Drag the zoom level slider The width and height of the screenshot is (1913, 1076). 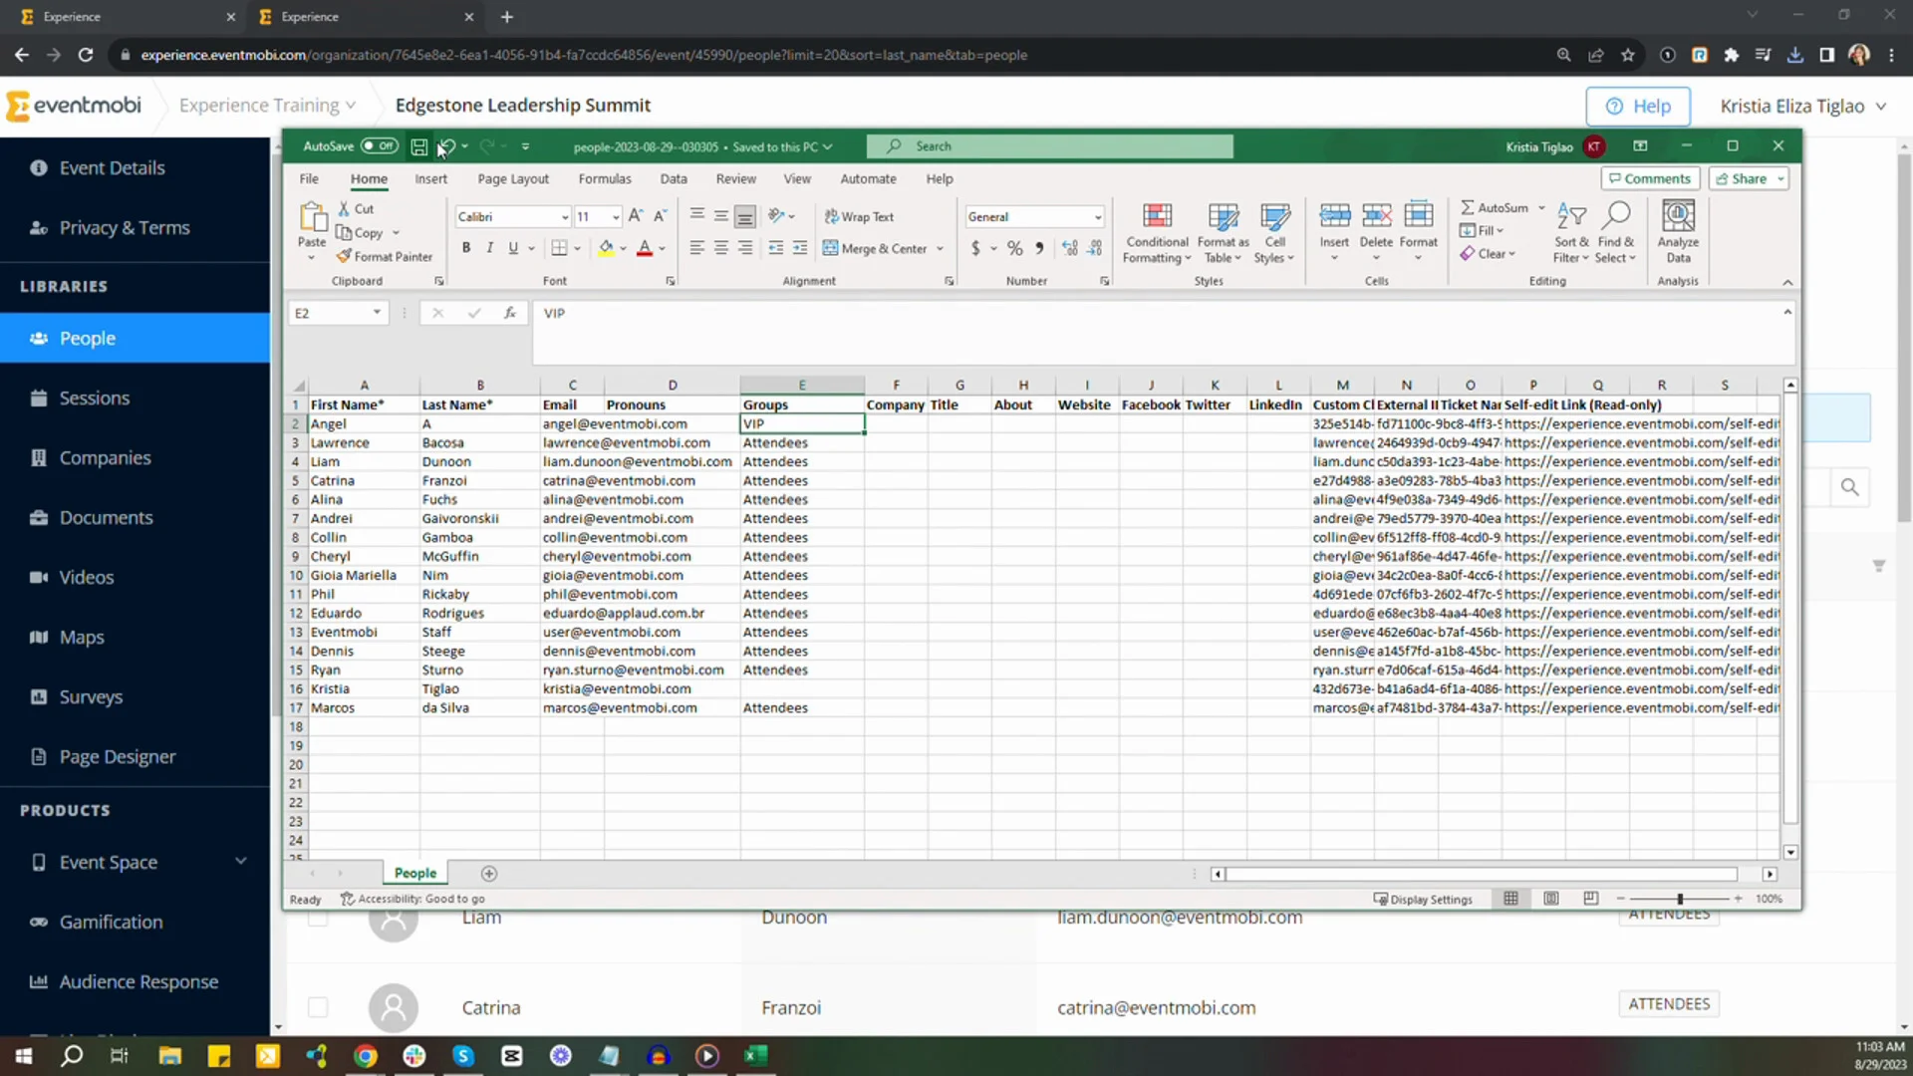pyautogui.click(x=1681, y=899)
